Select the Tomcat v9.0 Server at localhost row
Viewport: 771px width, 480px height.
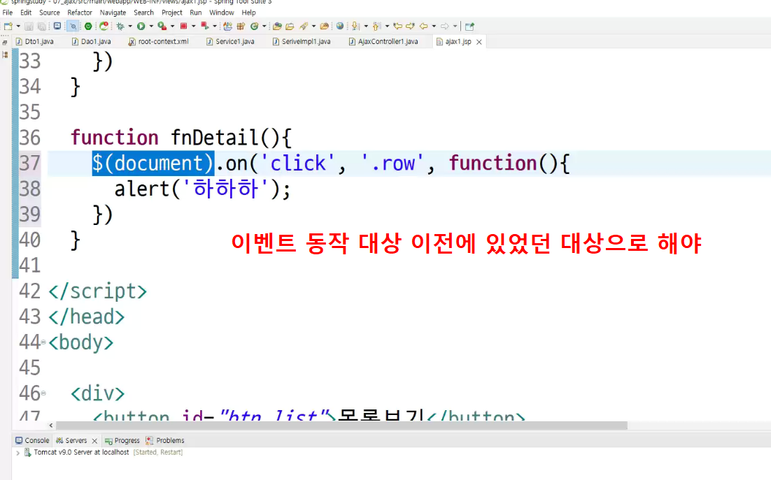pos(104,453)
